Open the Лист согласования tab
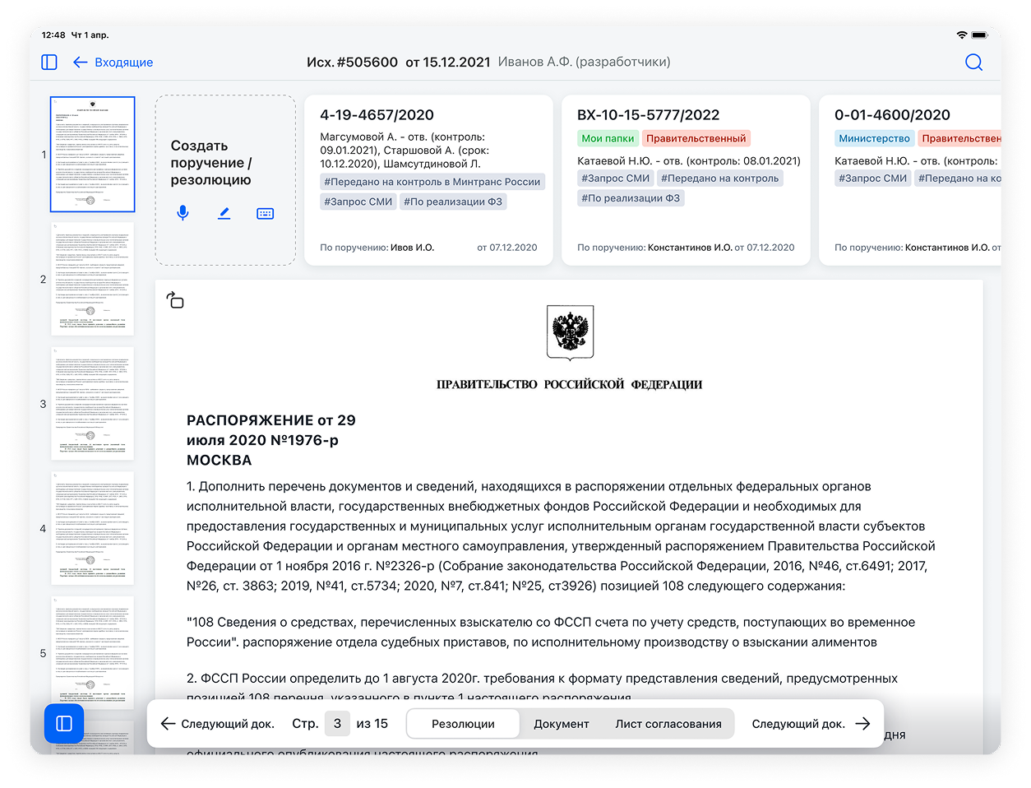The width and height of the screenshot is (1031, 788). (x=668, y=724)
